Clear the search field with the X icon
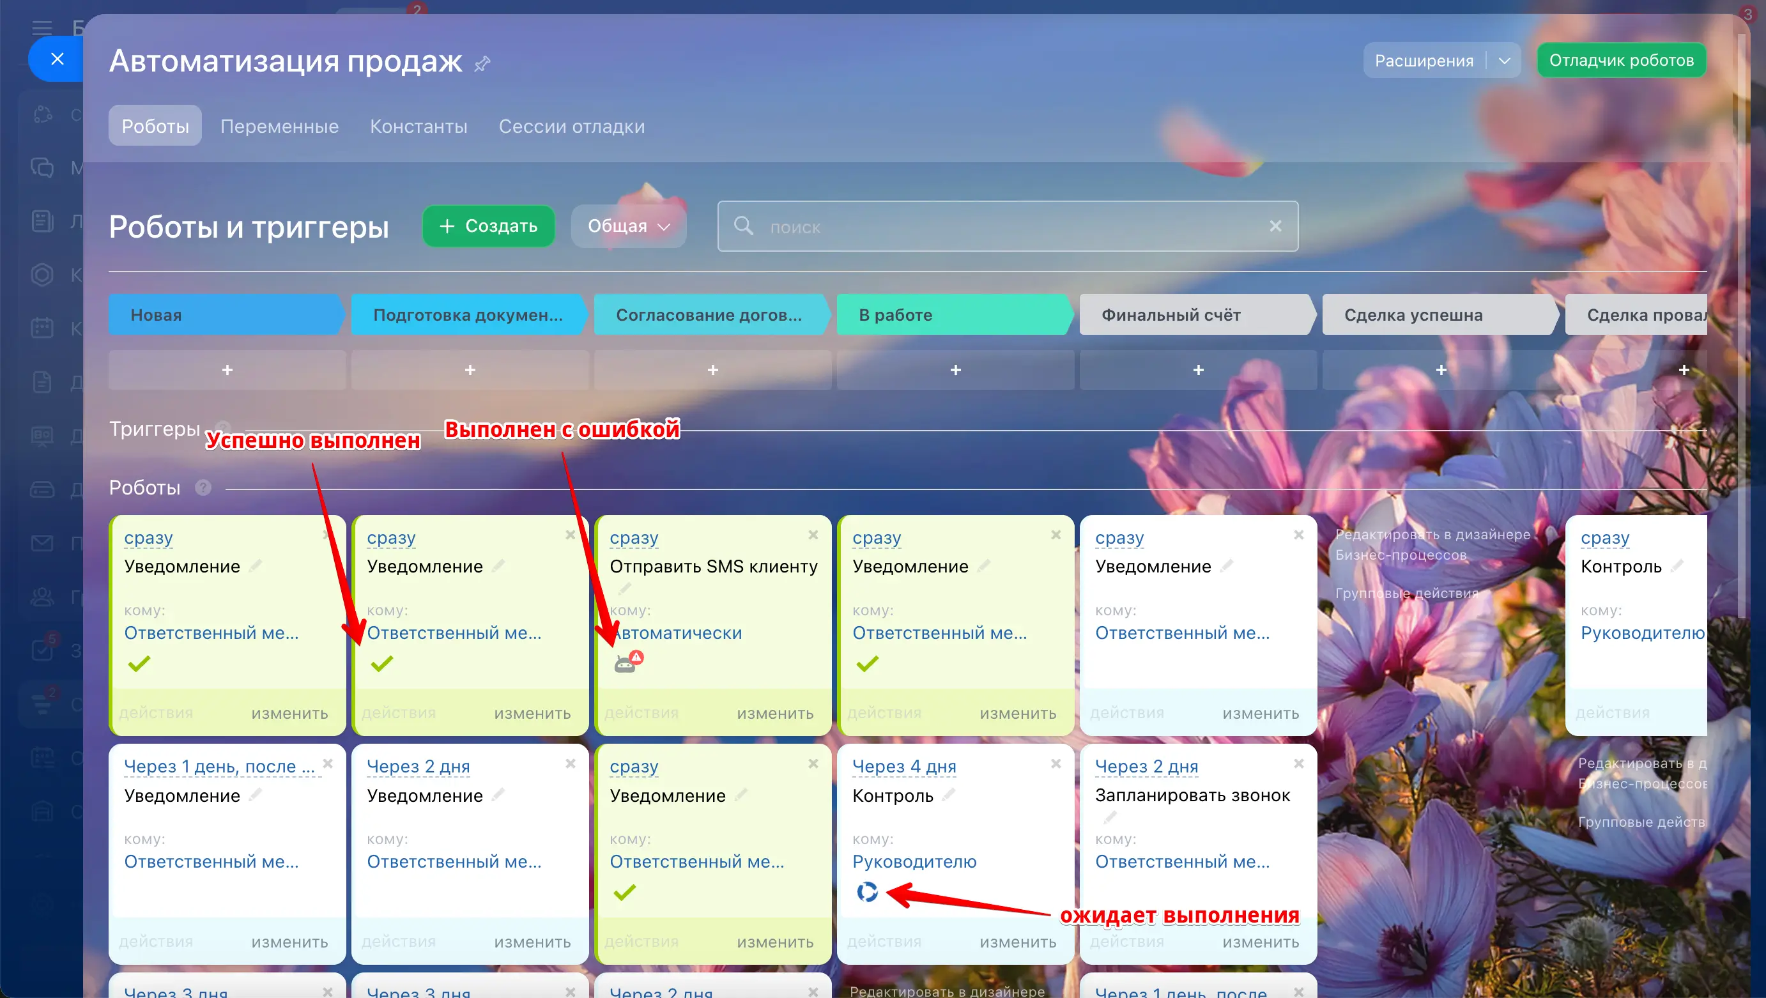 pos(1275,226)
